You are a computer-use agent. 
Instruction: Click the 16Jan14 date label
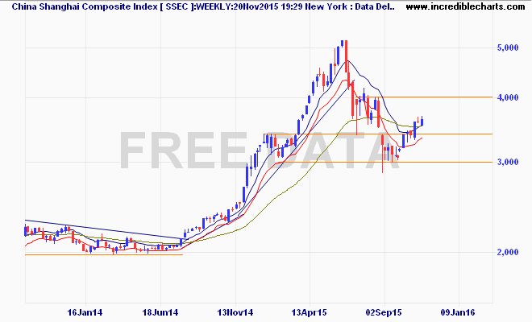click(x=85, y=312)
